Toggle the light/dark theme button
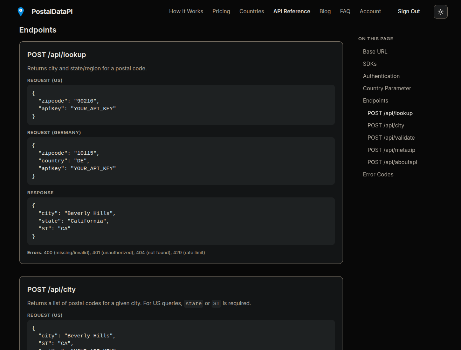This screenshot has height=350, width=461. (x=440, y=12)
